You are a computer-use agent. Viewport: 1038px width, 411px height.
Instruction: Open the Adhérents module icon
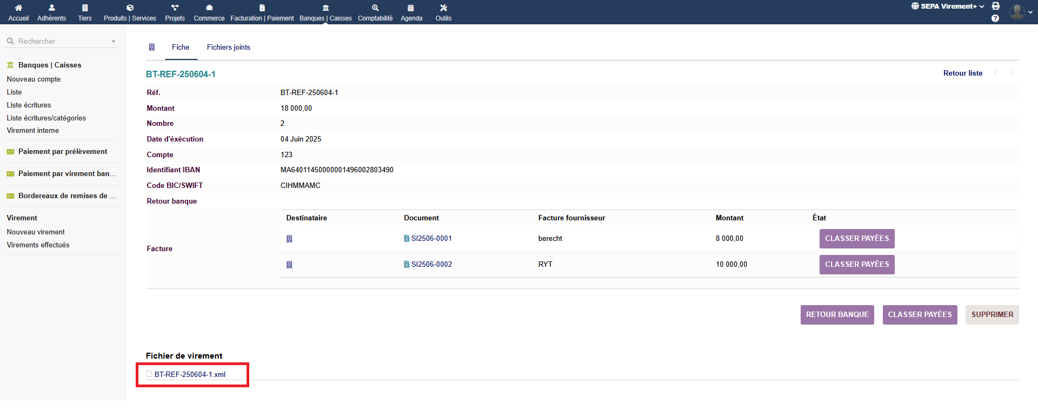pos(51,8)
